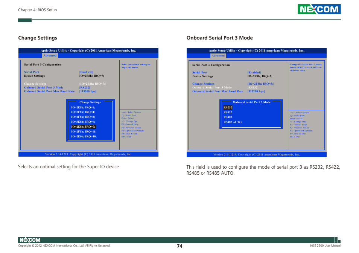Click the 'Change Settings' section heading
359x253 pixels.
tap(38, 38)
